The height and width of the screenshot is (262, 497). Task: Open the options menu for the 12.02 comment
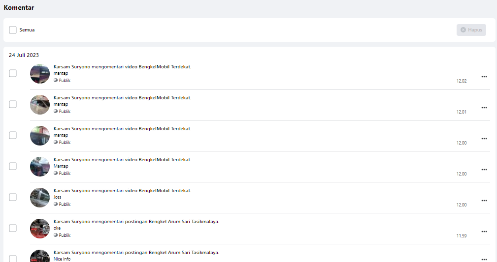(484, 77)
